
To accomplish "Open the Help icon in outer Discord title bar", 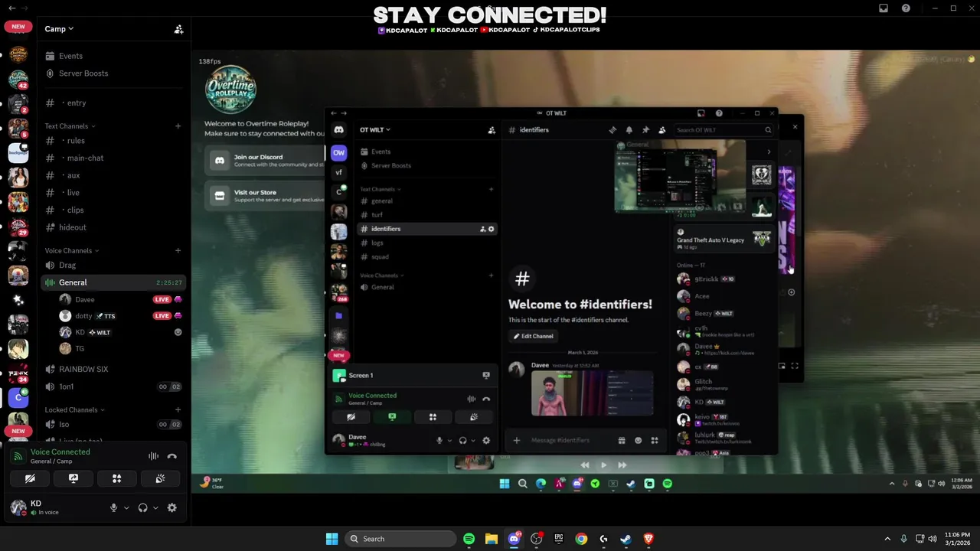I will point(906,8).
